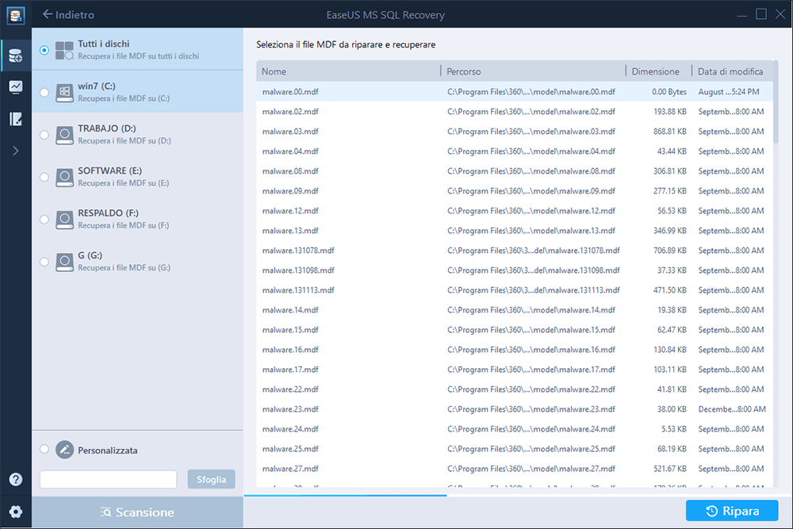Sort by the Percorso column header
This screenshot has width=793, height=529.
point(533,71)
